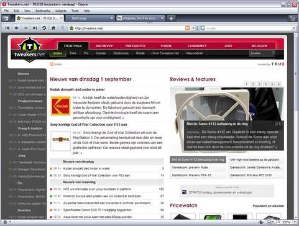Go forward with the Forward arrow
This screenshot has height=226, width=299.
coord(25,28)
